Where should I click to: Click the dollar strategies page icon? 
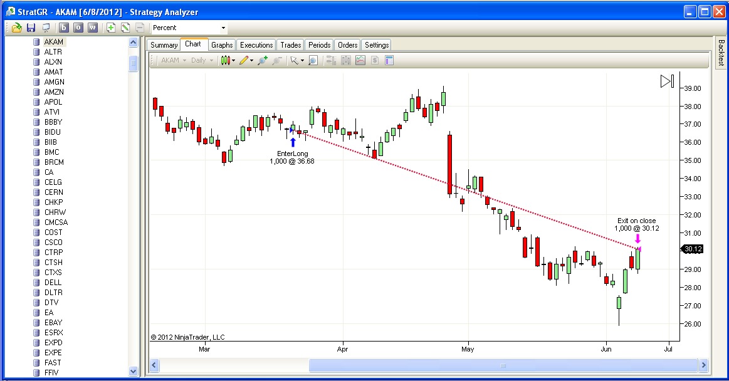pos(375,60)
